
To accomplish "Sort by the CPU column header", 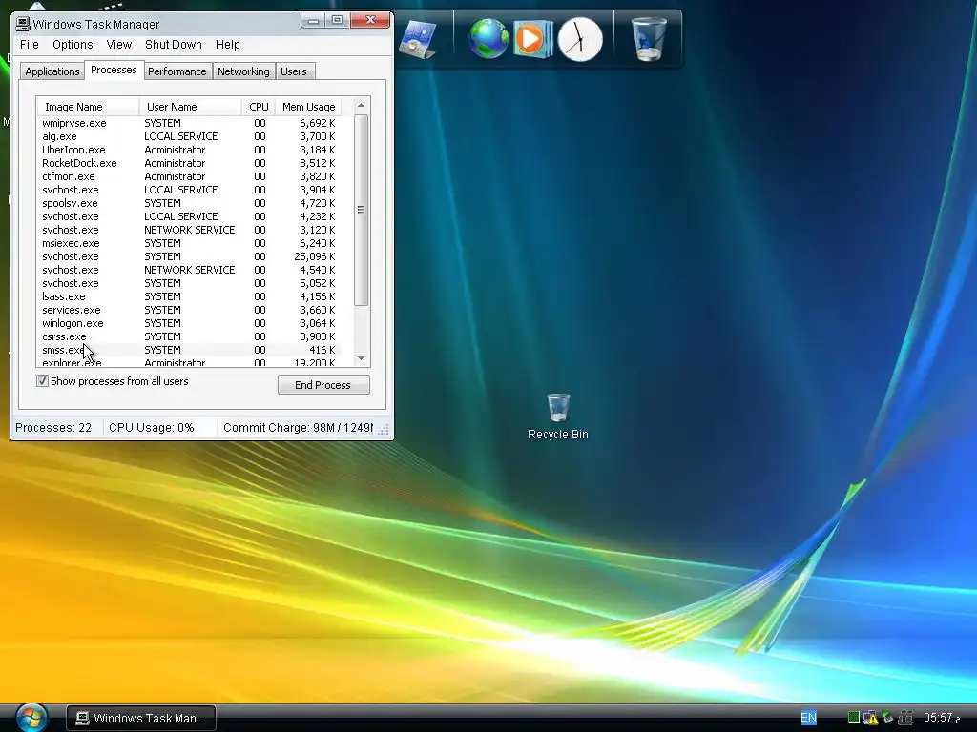I will 259,107.
